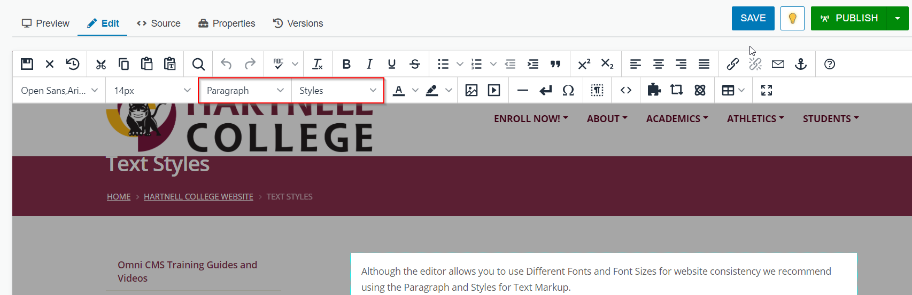Click the Insert Image icon

pos(471,91)
